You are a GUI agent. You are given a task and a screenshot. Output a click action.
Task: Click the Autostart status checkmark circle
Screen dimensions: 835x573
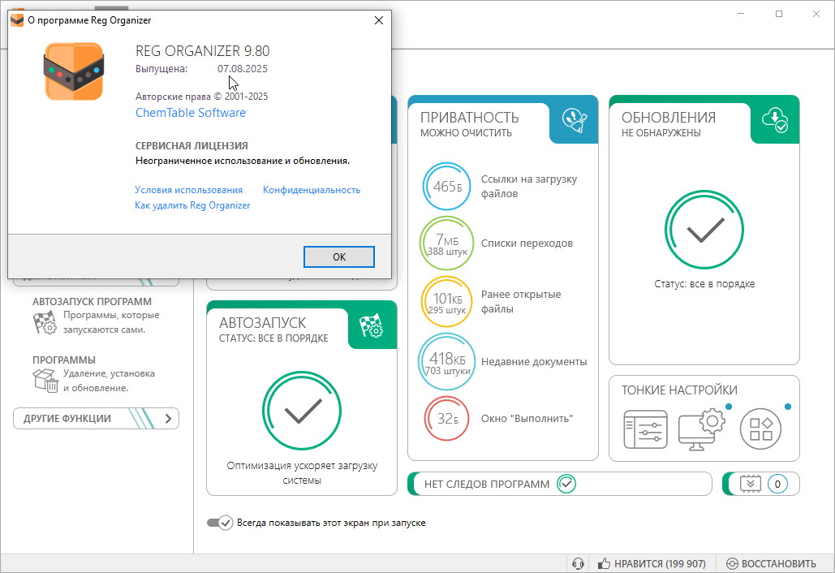[302, 411]
